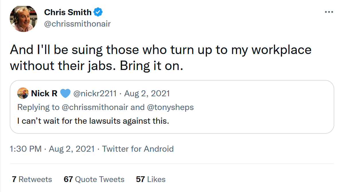Click the blue verified badge beside Chris Smith
The width and height of the screenshot is (340, 192).
(x=98, y=13)
